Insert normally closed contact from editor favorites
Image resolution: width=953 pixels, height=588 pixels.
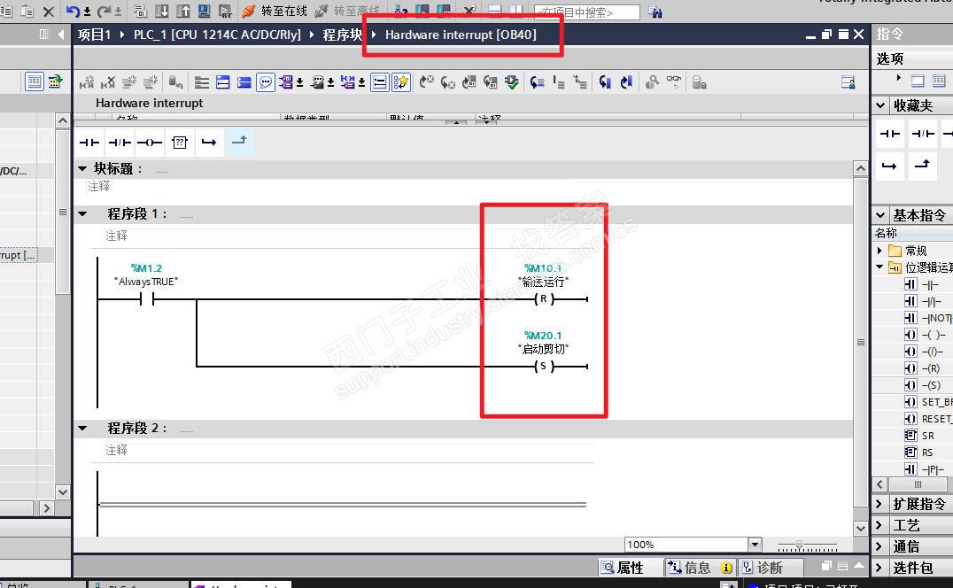(120, 143)
